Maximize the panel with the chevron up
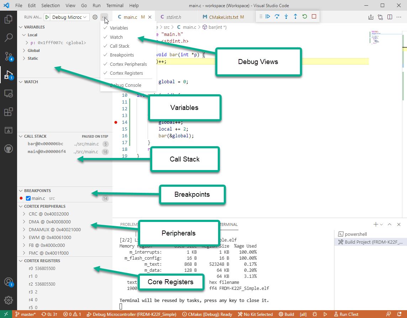 click(x=390, y=224)
